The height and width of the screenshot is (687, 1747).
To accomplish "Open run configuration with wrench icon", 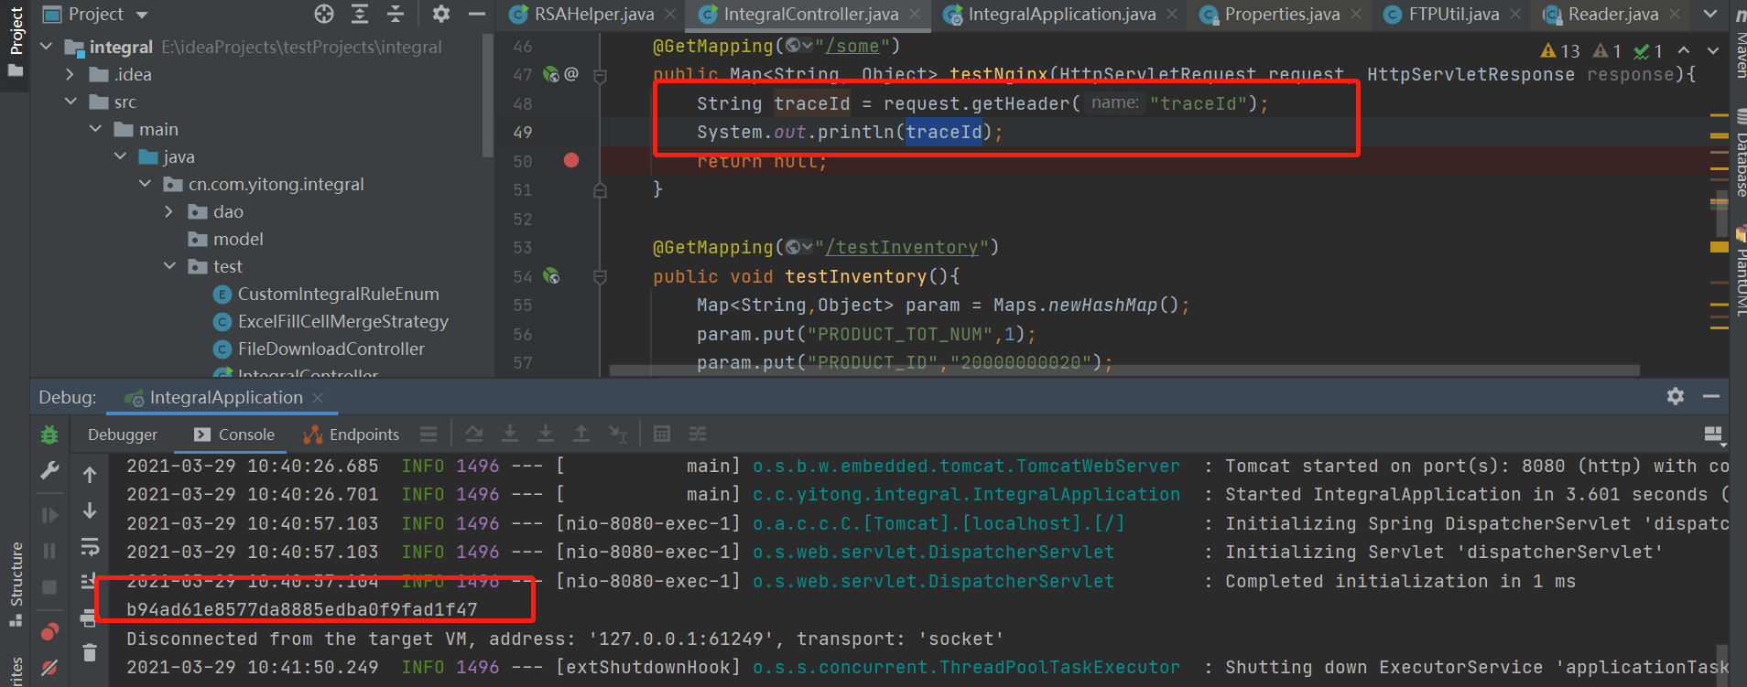I will (x=49, y=470).
